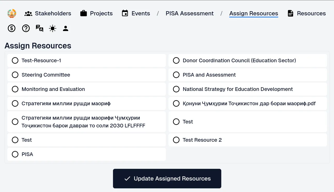Toggle light theme via sun icon
This screenshot has width=334, height=192.
53,28
